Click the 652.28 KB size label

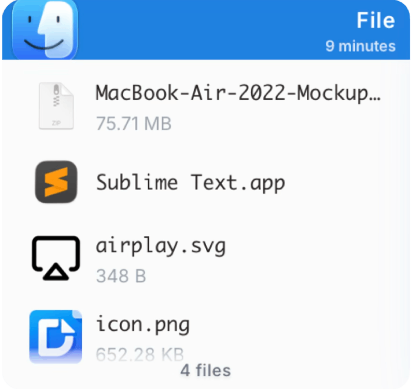coord(140,355)
